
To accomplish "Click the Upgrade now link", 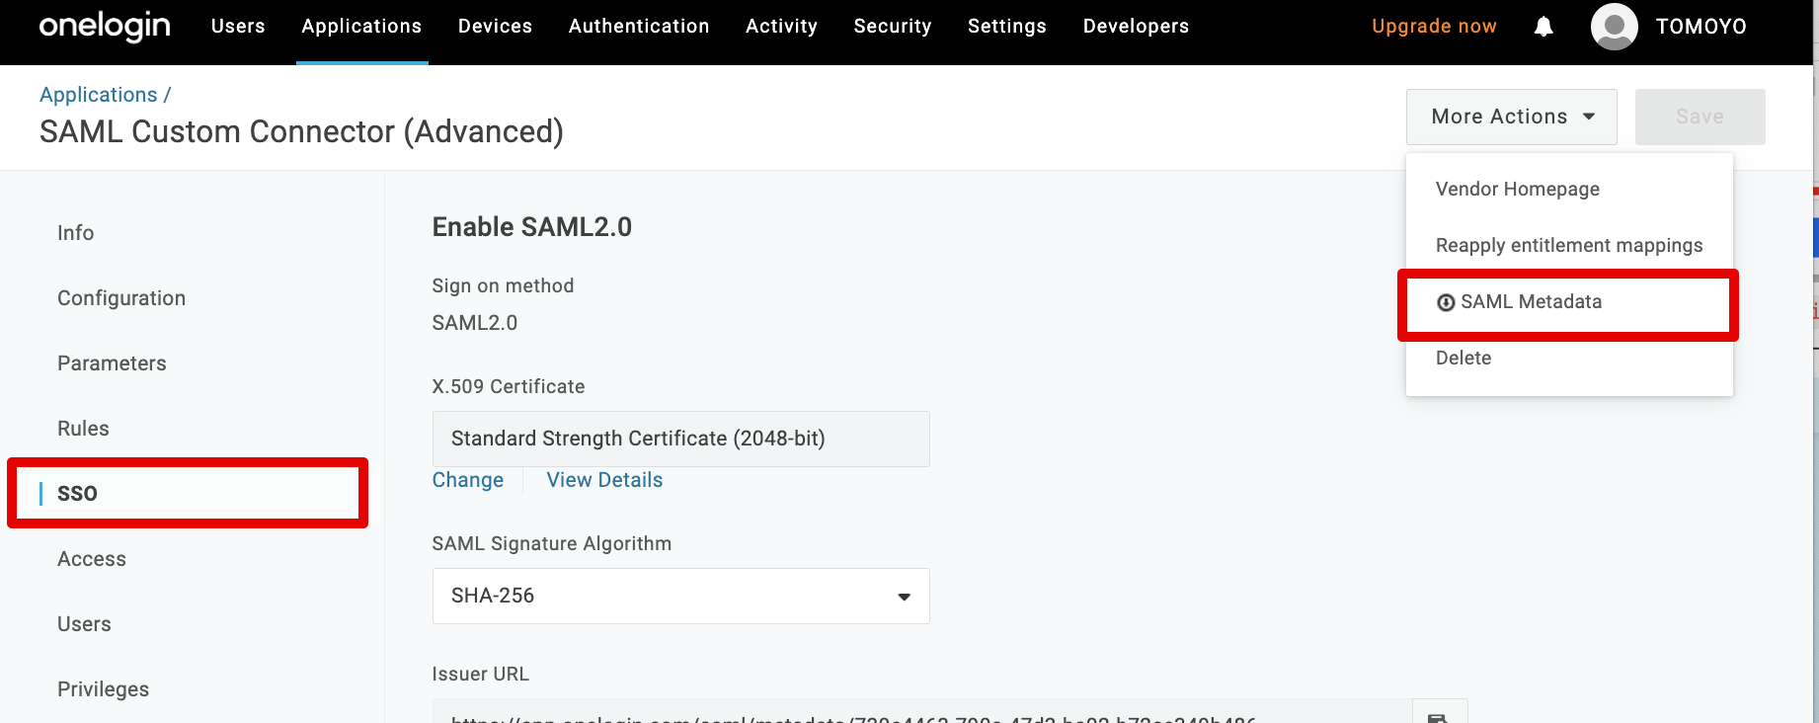I will click(1434, 27).
